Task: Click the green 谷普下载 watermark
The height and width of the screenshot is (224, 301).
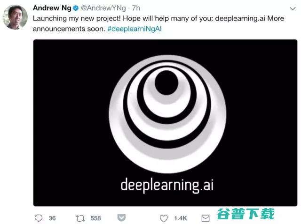Action: [246, 214]
